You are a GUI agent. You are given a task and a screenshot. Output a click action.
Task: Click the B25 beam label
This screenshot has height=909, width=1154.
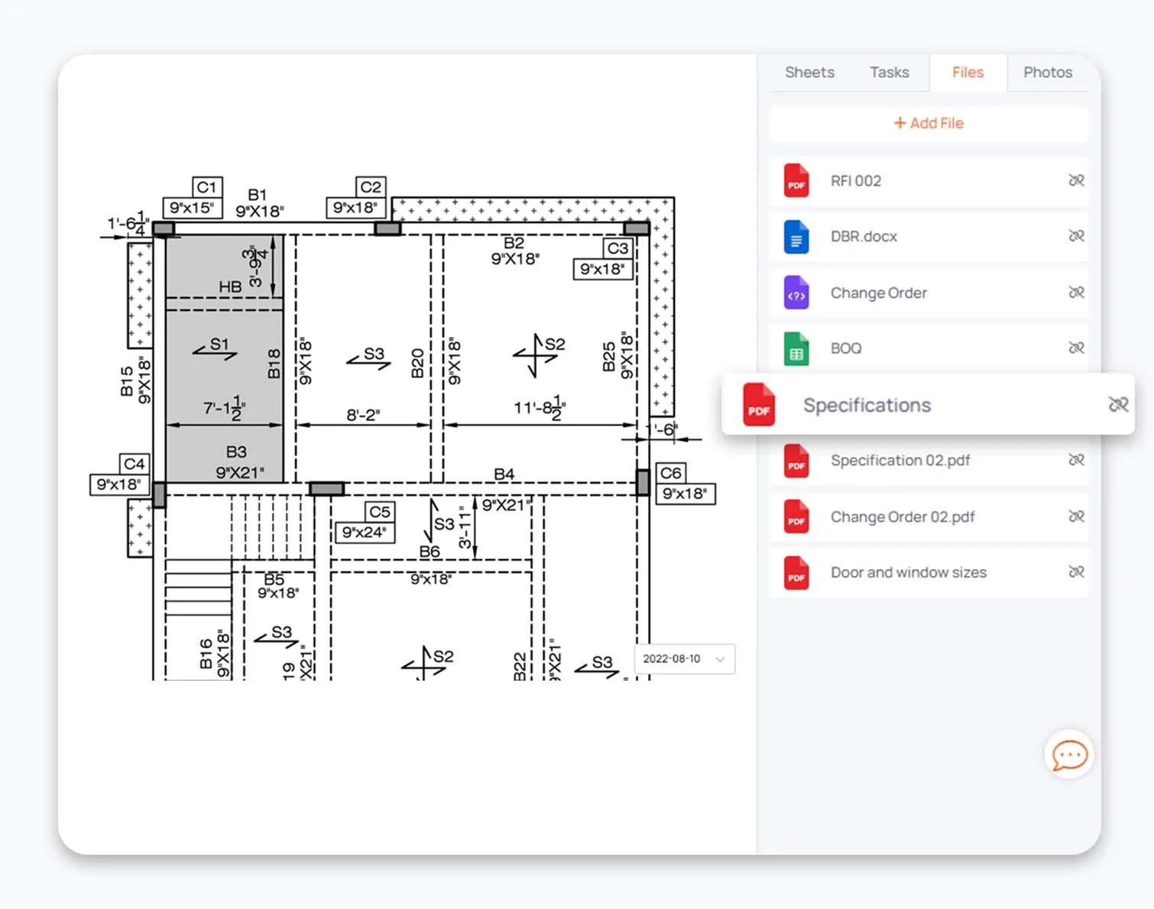(x=609, y=357)
